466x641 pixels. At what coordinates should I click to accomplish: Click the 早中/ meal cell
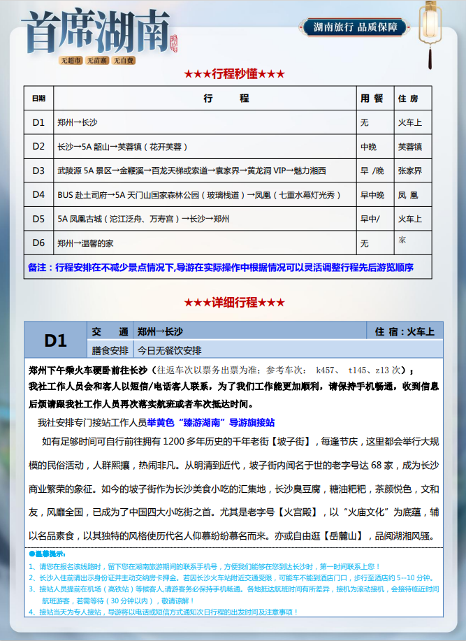[375, 219]
